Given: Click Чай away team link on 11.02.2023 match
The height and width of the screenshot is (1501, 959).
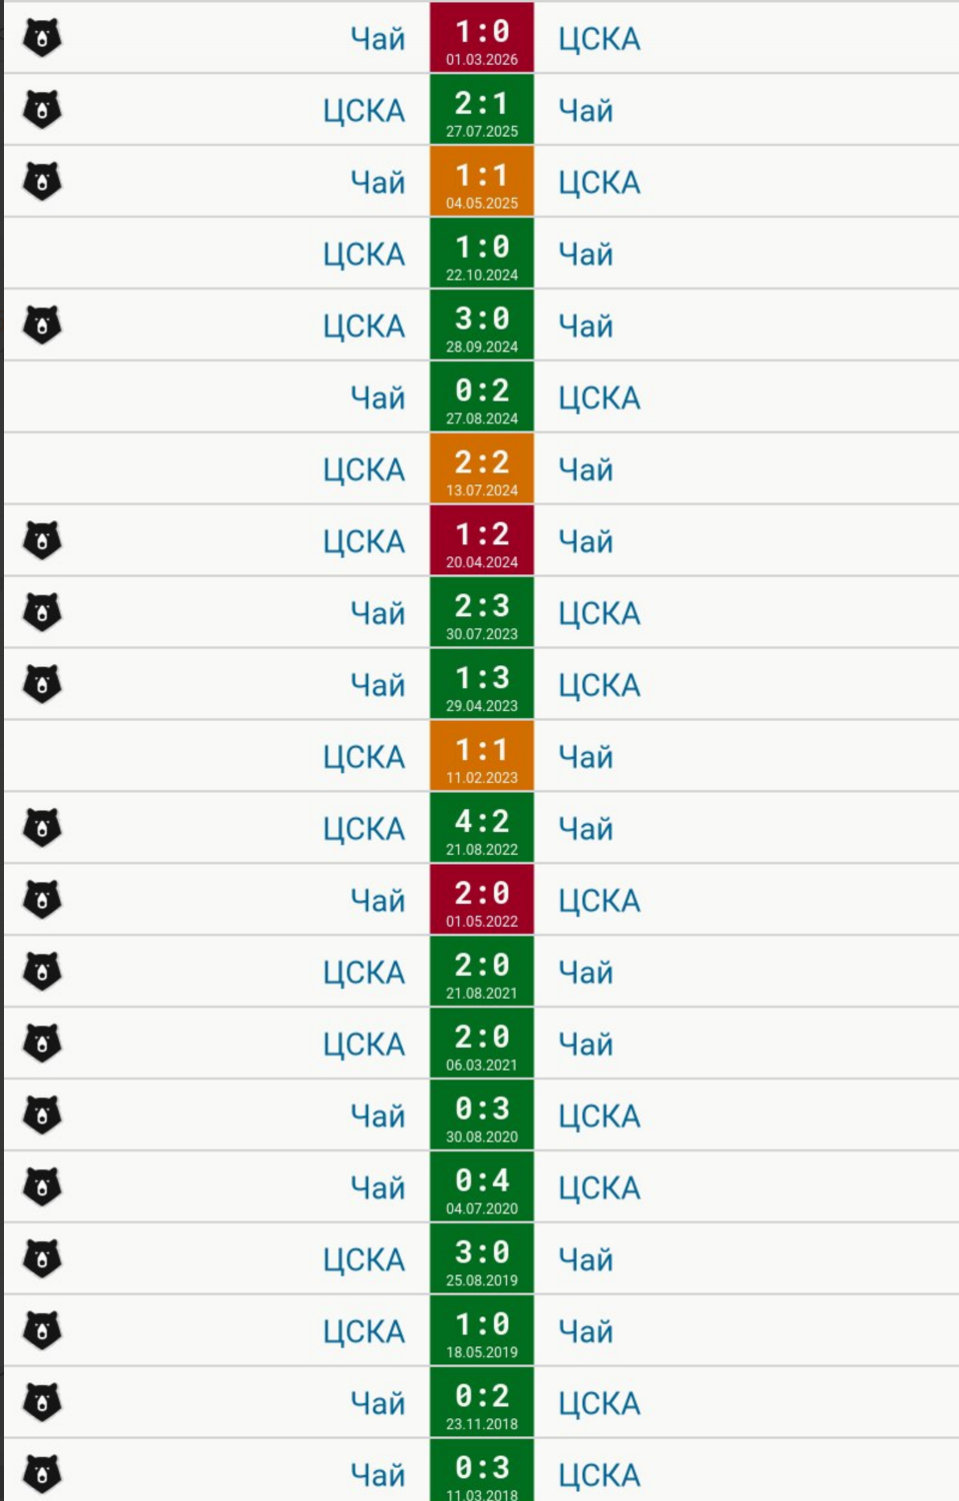Looking at the screenshot, I should click(586, 757).
